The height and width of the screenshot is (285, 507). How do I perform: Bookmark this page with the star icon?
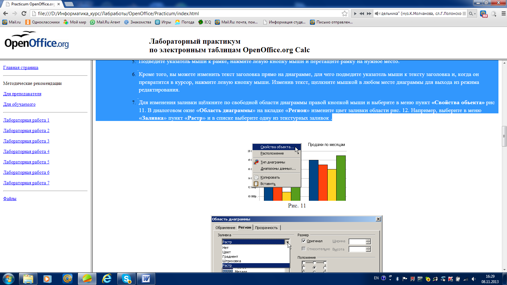coord(344,13)
